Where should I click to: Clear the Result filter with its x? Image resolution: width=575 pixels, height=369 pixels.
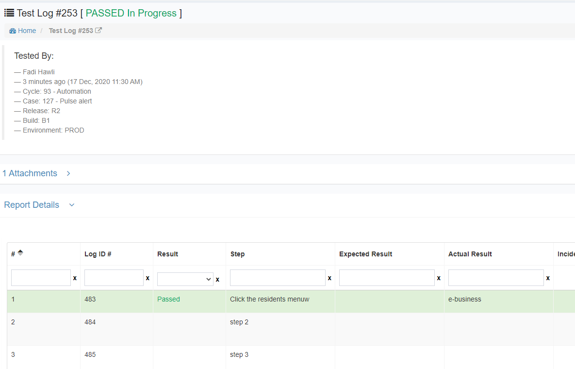[x=217, y=280]
